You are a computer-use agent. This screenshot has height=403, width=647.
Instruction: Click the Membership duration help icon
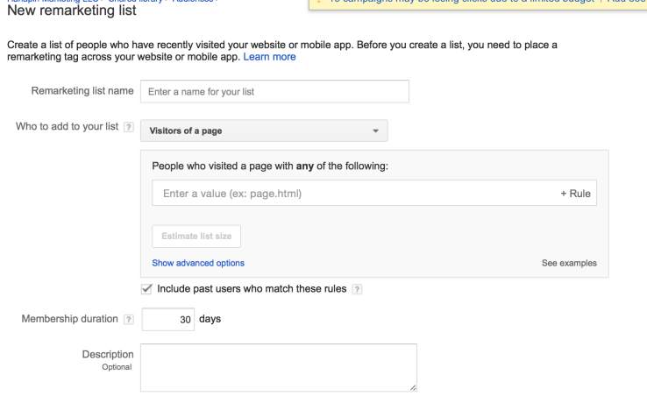coord(129,319)
